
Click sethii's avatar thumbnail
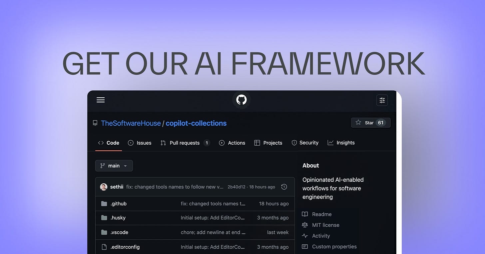tap(104, 187)
